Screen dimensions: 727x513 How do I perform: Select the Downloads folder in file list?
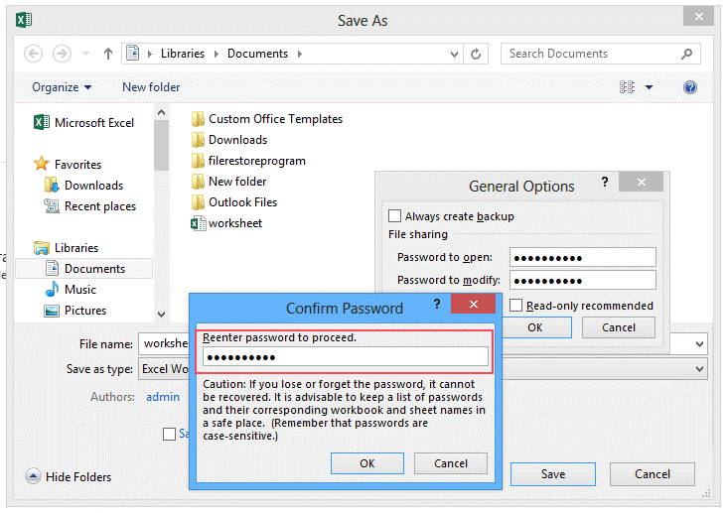229,140
